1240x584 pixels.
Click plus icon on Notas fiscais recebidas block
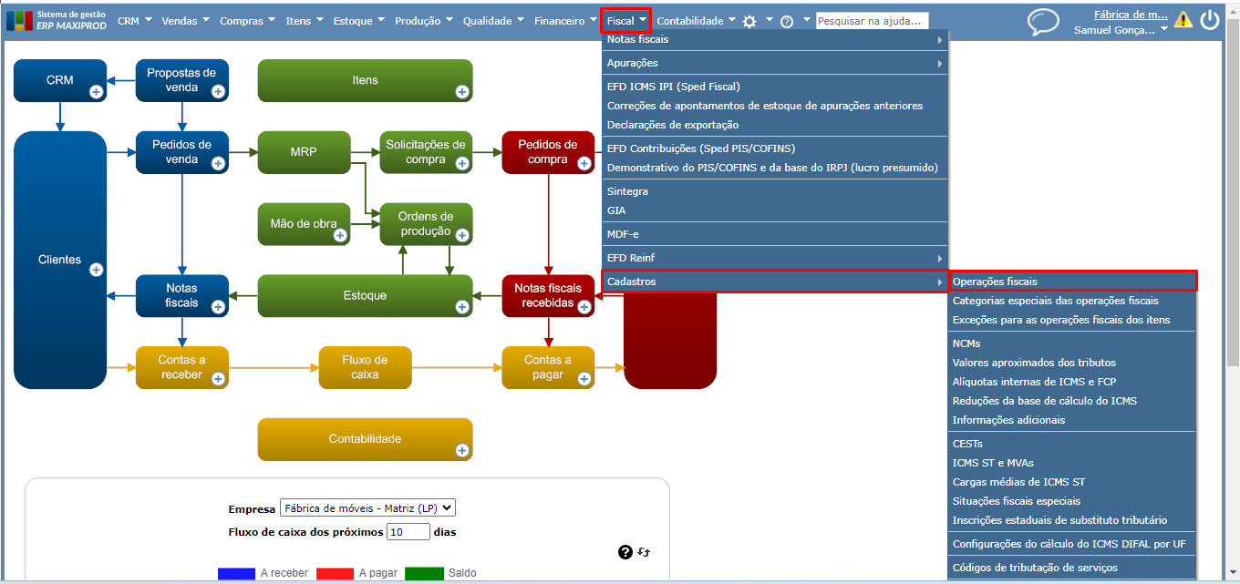(584, 307)
